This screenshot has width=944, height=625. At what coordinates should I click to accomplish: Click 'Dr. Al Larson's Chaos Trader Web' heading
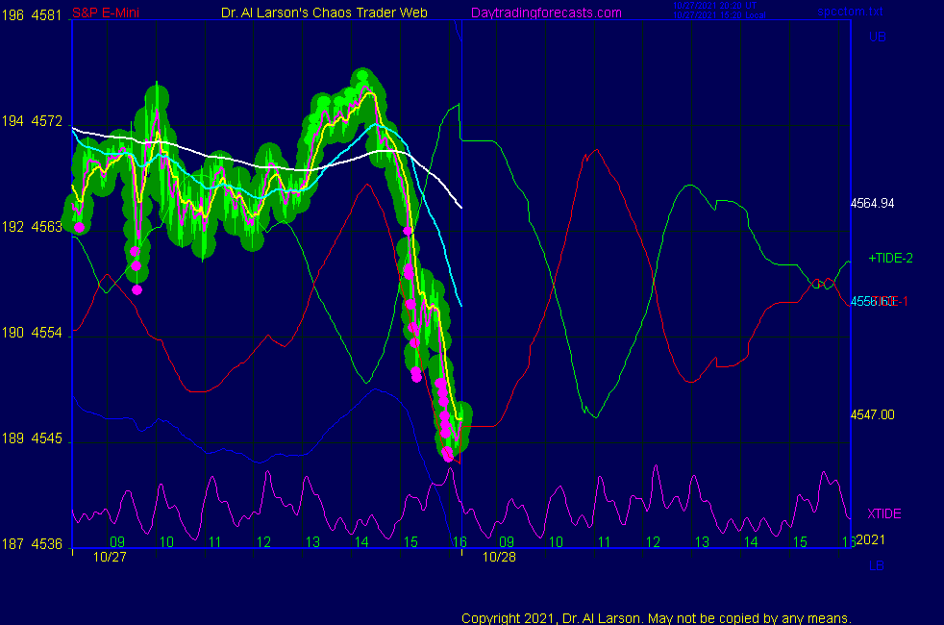[325, 12]
